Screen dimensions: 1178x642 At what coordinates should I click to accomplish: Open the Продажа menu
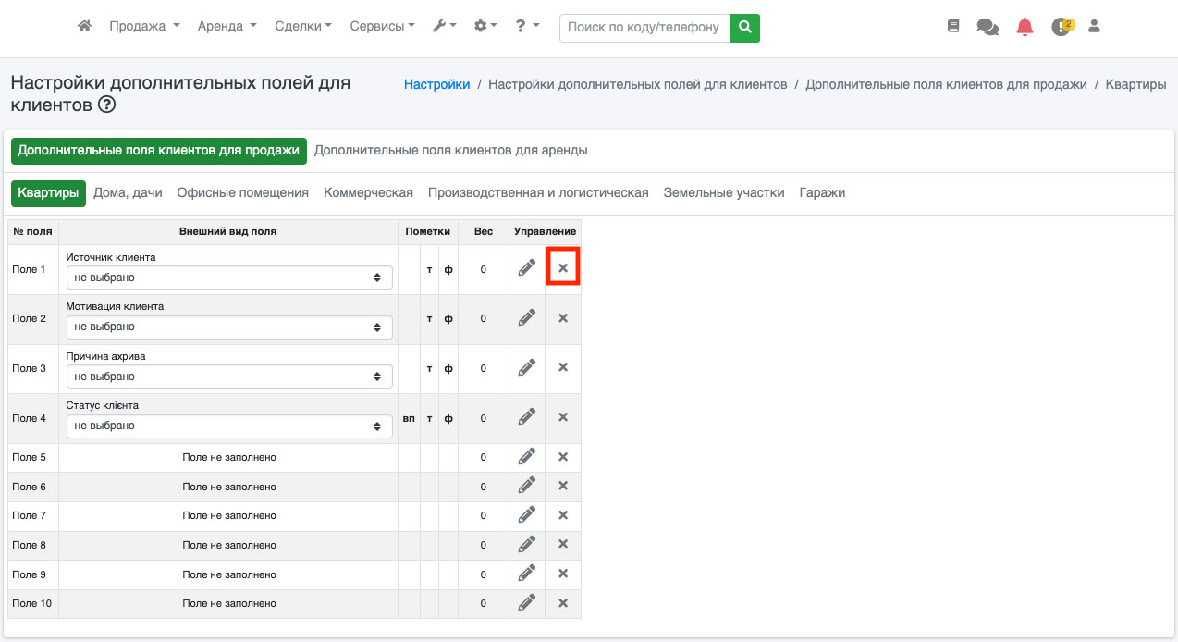pyautogui.click(x=144, y=27)
